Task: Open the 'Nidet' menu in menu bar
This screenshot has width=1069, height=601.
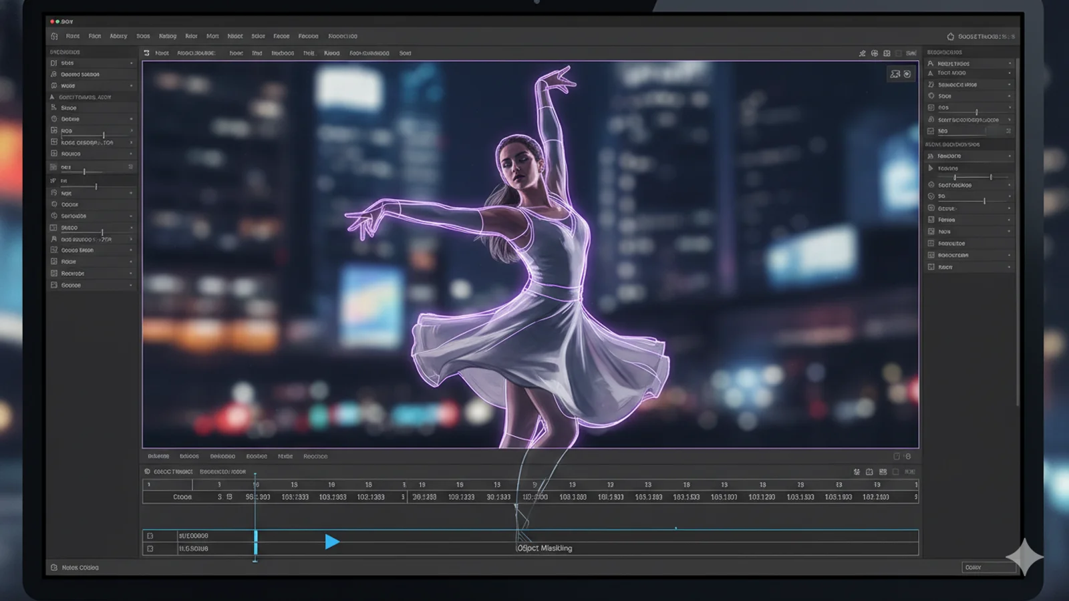Action: coord(235,36)
